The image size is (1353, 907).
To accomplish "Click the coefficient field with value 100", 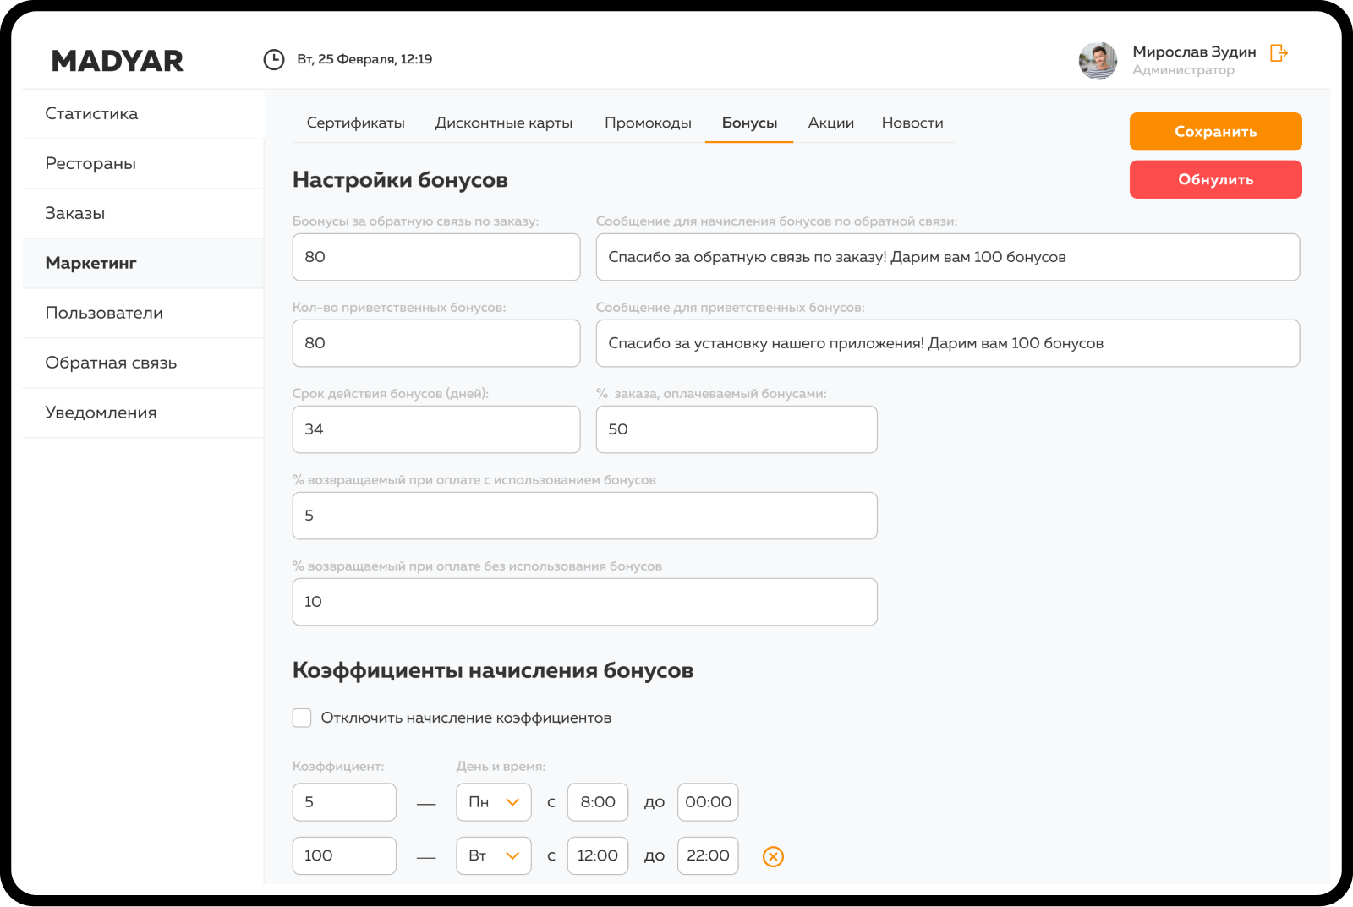I will point(344,855).
